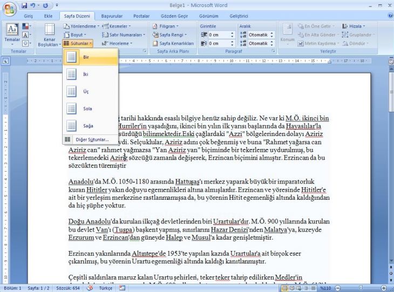Screen dimensions: 394x292
Task: Open Kenar Boşlukları margins menu
Action: [50, 35]
